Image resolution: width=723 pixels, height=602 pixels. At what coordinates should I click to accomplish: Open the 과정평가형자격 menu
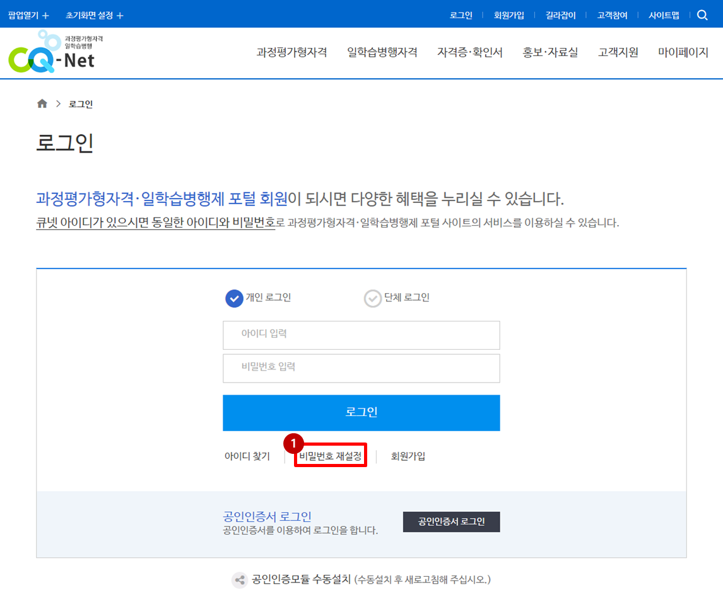click(x=292, y=52)
